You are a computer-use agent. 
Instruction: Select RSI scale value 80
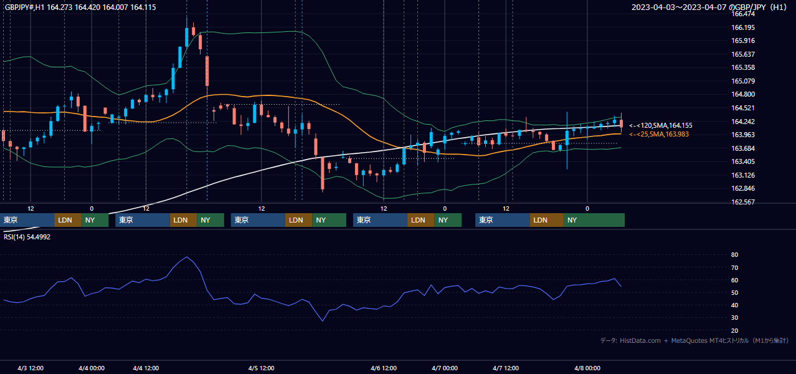coord(734,255)
